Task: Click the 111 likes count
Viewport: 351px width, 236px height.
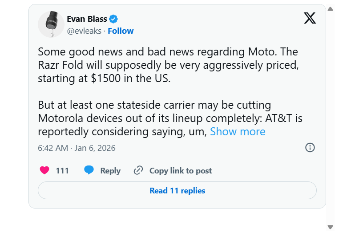Action: [x=62, y=170]
